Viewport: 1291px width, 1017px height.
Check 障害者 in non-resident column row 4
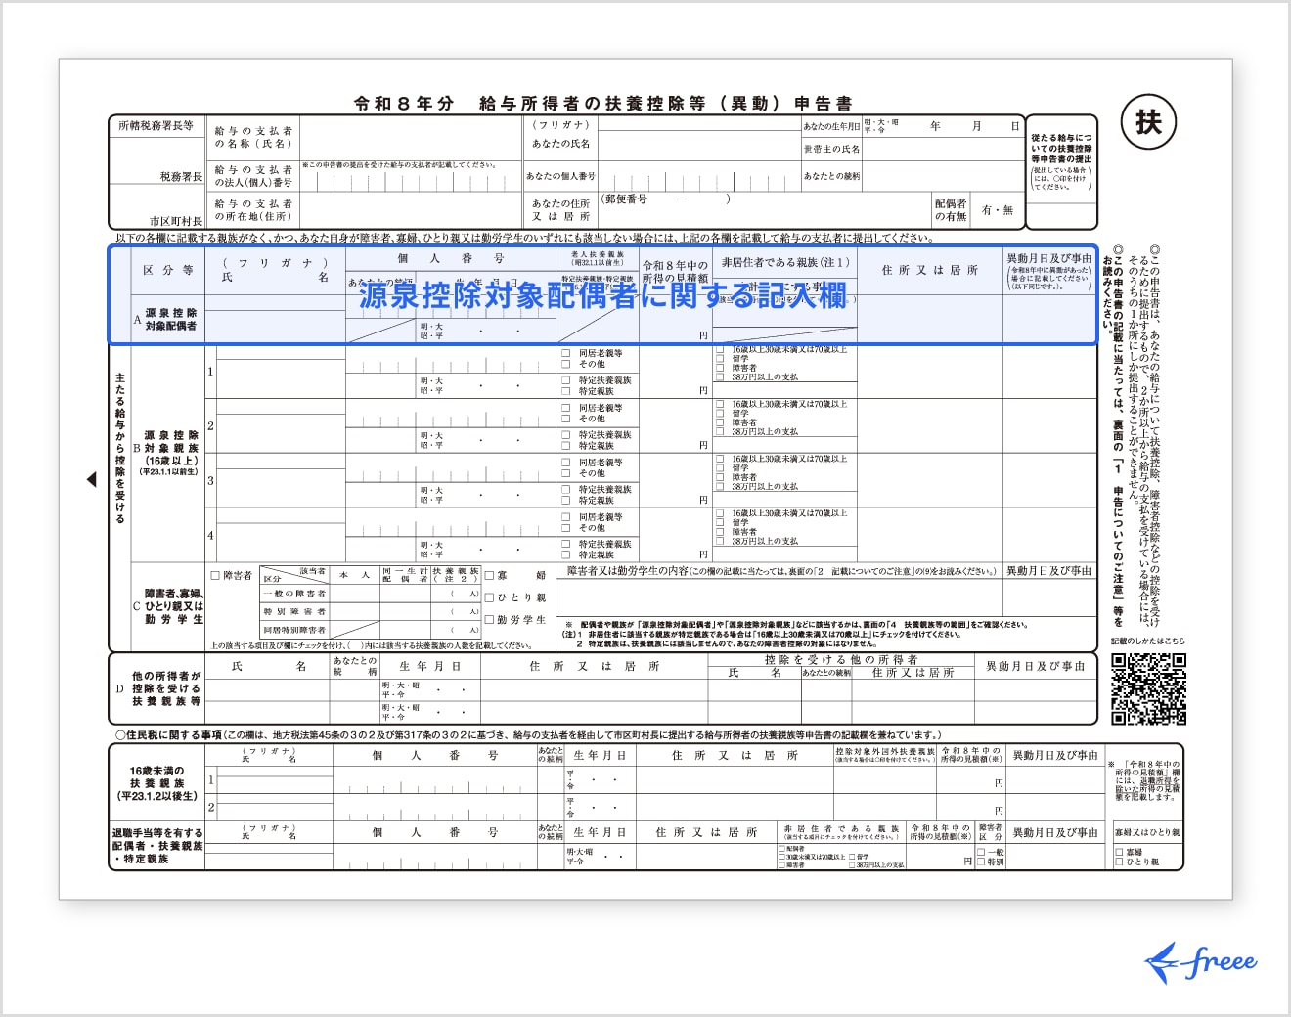tap(720, 531)
